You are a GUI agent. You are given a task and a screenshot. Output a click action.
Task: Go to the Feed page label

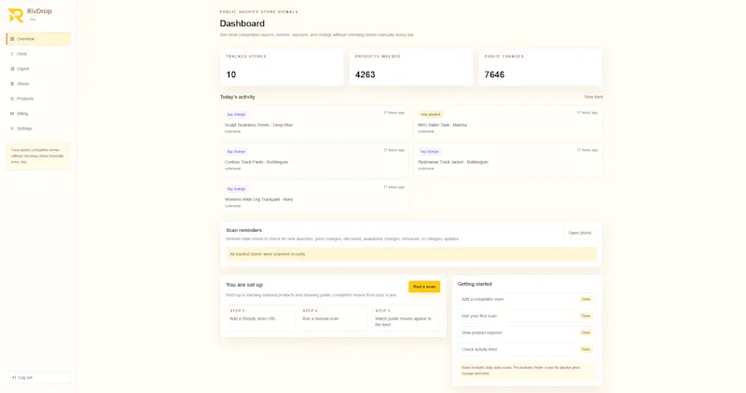[x=21, y=54]
